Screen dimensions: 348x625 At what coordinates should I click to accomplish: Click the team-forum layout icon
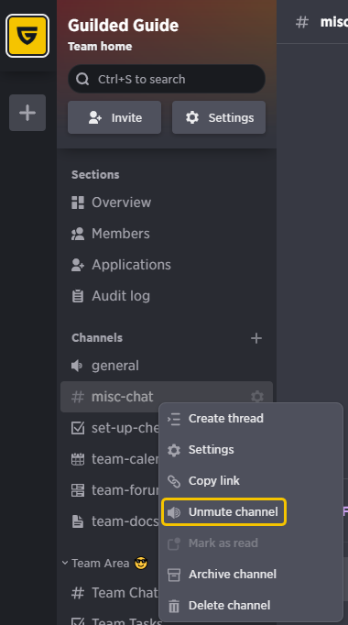(x=78, y=490)
